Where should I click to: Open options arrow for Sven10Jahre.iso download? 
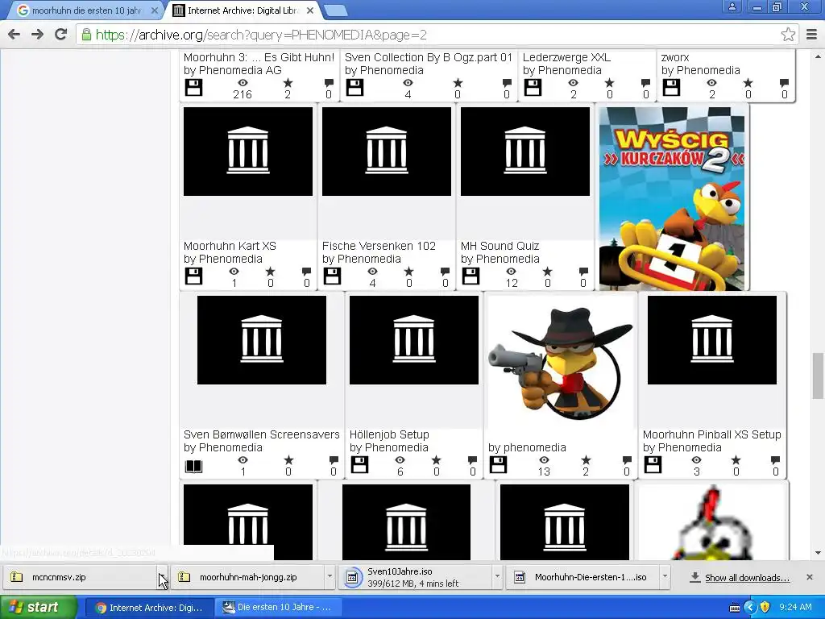[496, 577]
